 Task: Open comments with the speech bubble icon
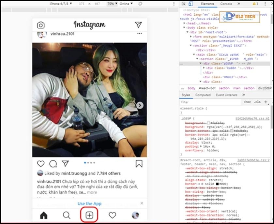[53, 163]
